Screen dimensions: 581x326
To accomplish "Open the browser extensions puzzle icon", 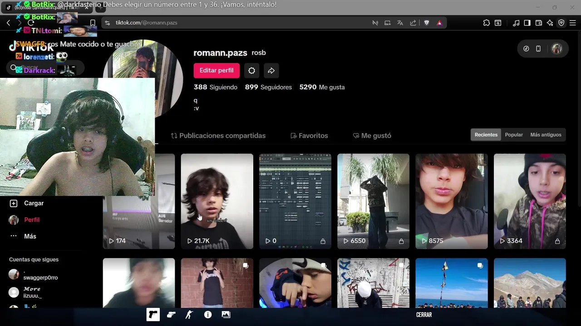I will 487,23.
